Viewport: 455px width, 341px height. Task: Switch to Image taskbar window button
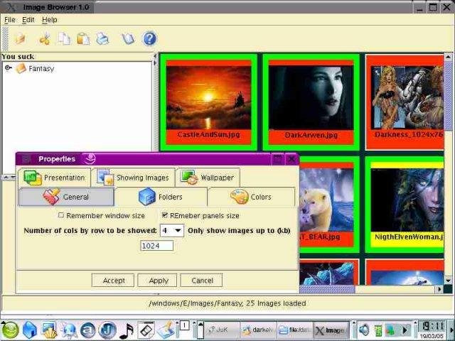pos(331,330)
